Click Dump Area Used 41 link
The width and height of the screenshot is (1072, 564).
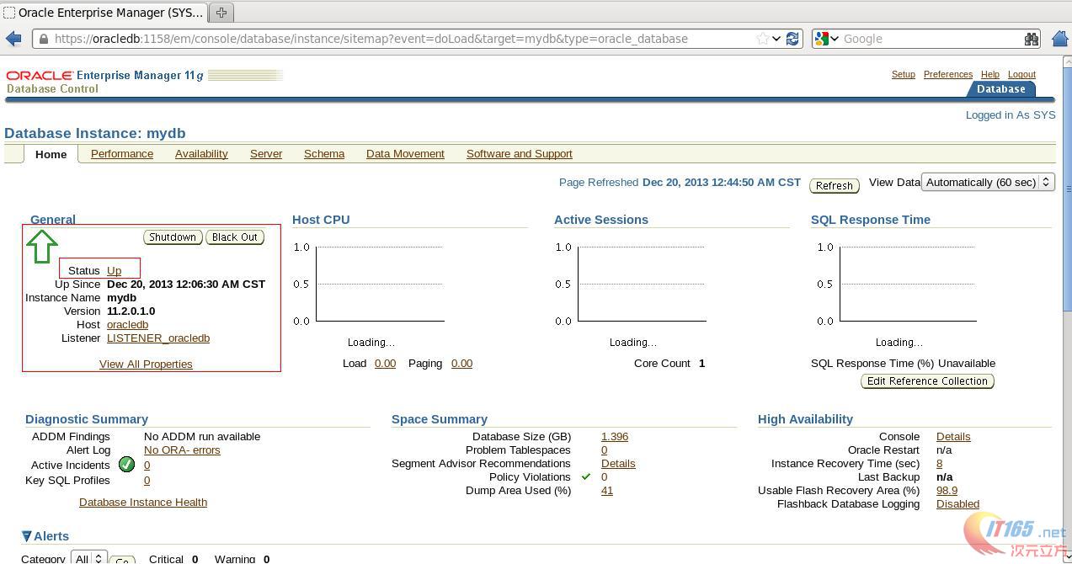click(x=607, y=490)
